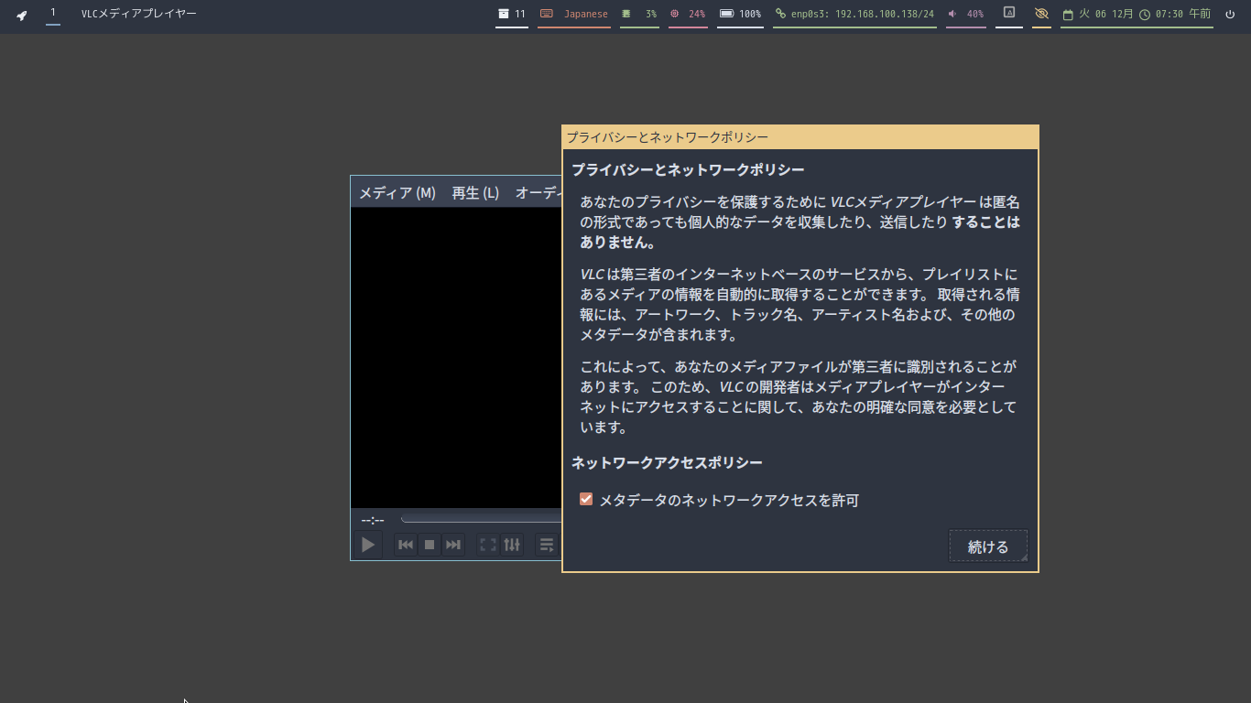1251x703 pixels.
Task: Stop playback with the stop button
Action: [430, 545]
